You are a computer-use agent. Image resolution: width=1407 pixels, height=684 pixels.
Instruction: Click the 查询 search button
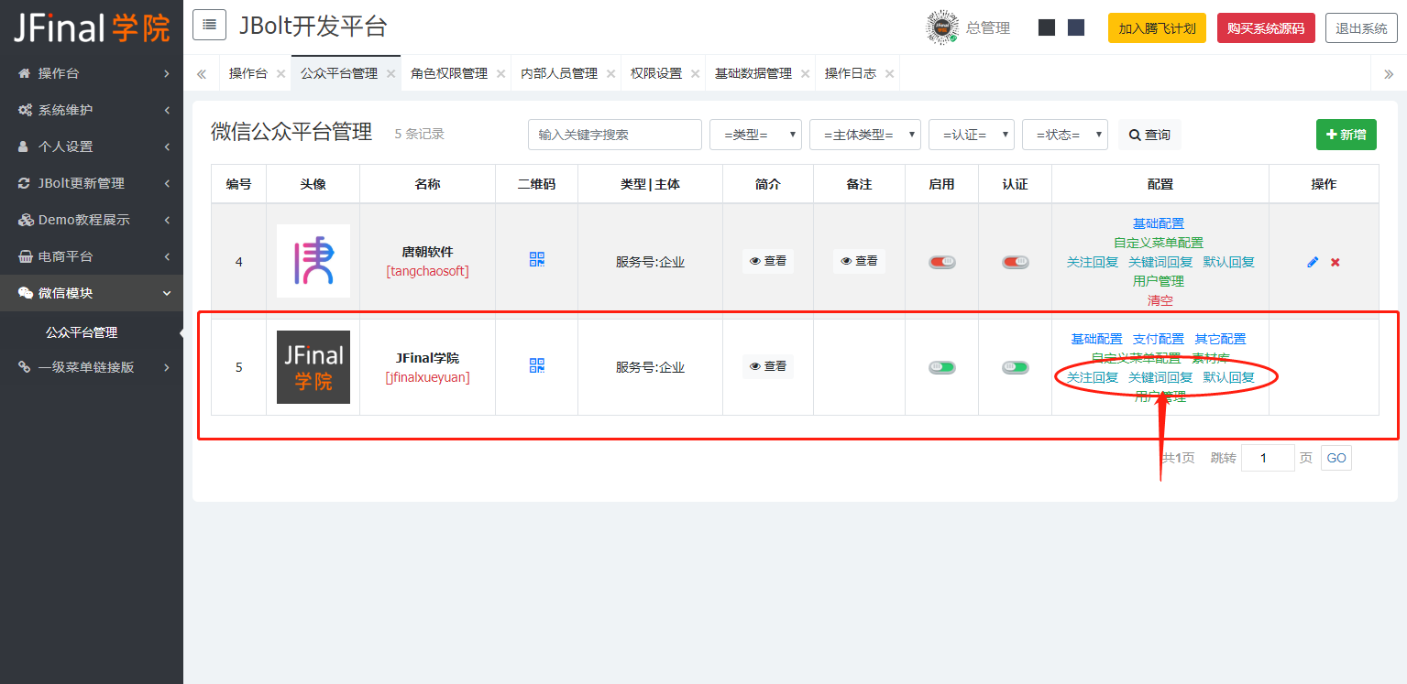(1149, 135)
